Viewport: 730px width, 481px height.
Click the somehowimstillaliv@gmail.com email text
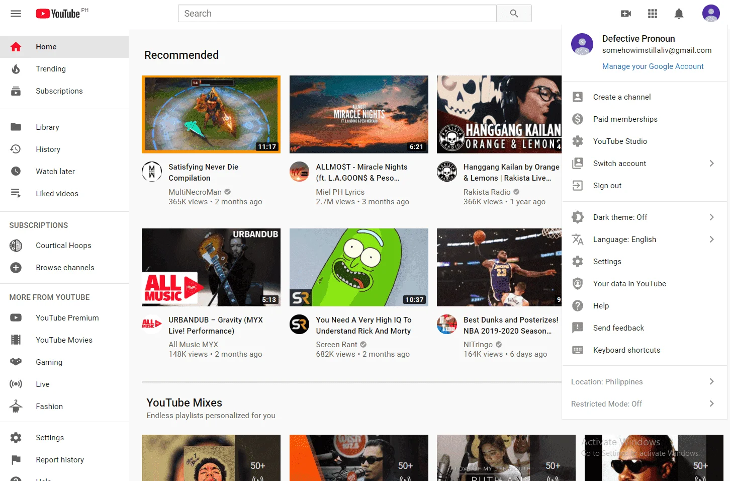(x=657, y=50)
